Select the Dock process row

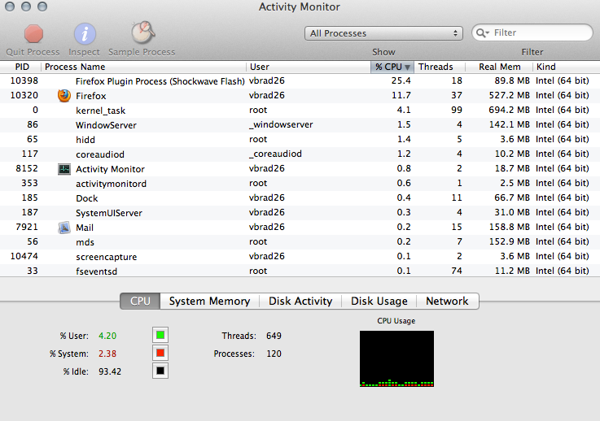(300, 197)
